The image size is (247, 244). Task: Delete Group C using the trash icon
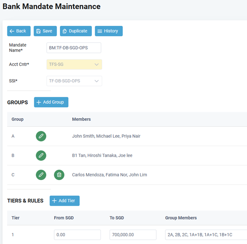pos(59,175)
